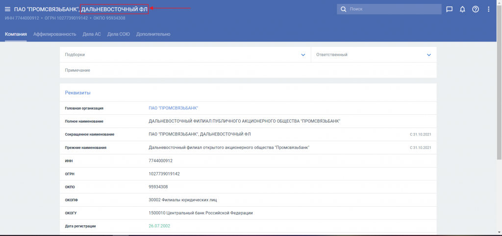Expand the Подборки dropdown

[x=185, y=55]
